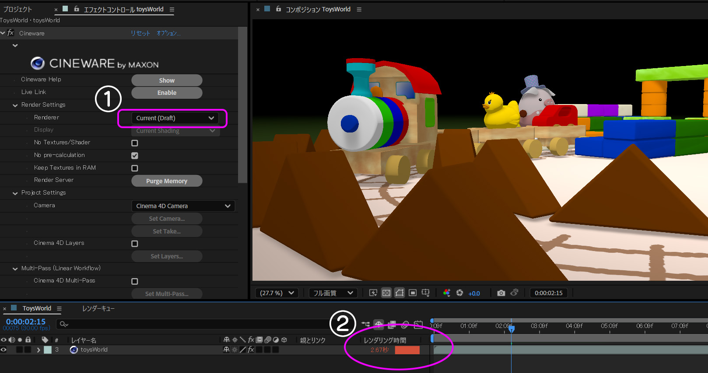Click the Purge Memory button

click(167, 181)
